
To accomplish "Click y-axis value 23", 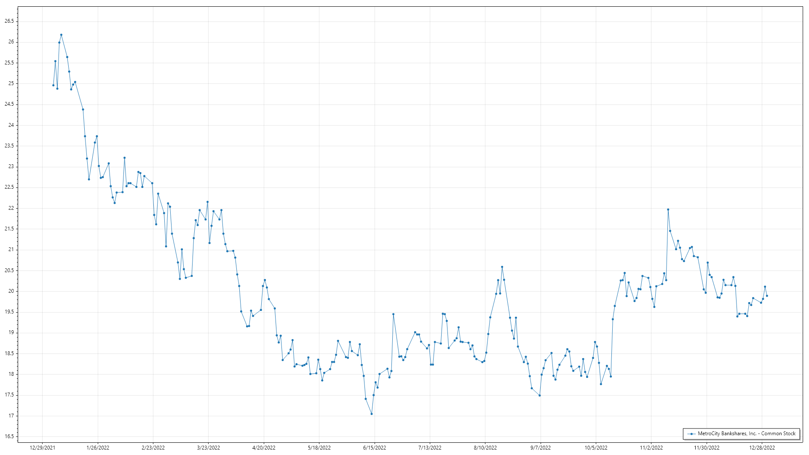I will click(11, 166).
